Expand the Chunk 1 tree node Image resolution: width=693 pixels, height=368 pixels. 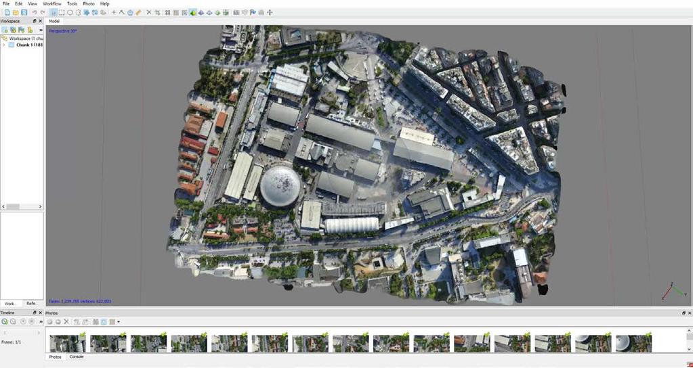coord(4,45)
